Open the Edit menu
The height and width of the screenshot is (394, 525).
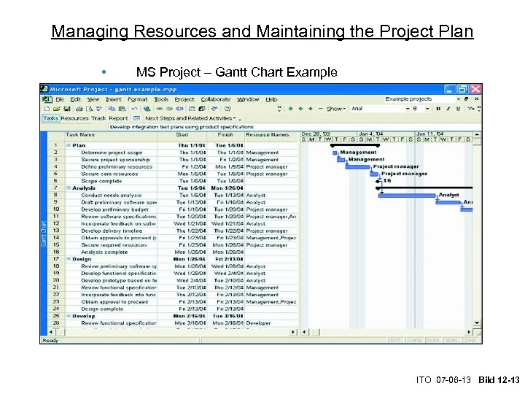click(x=75, y=99)
